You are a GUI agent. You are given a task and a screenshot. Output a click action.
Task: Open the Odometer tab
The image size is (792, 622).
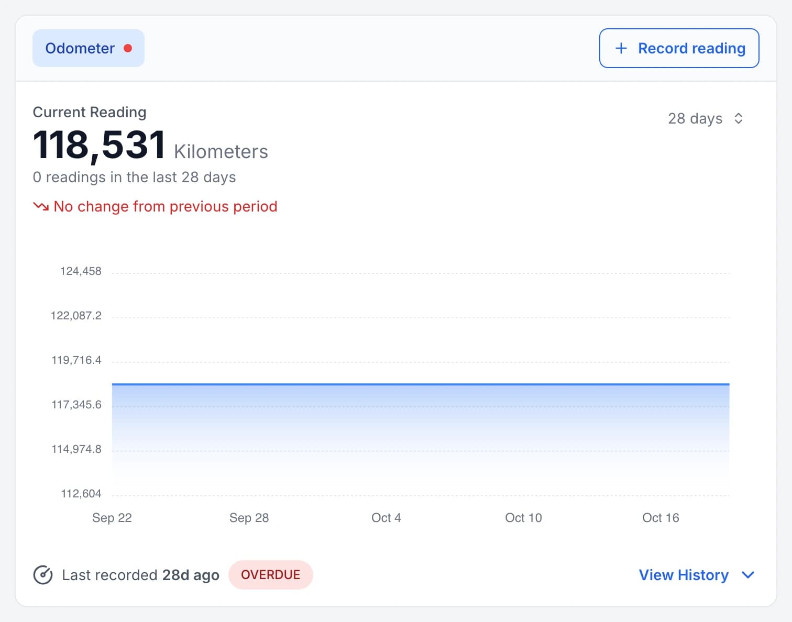(89, 48)
